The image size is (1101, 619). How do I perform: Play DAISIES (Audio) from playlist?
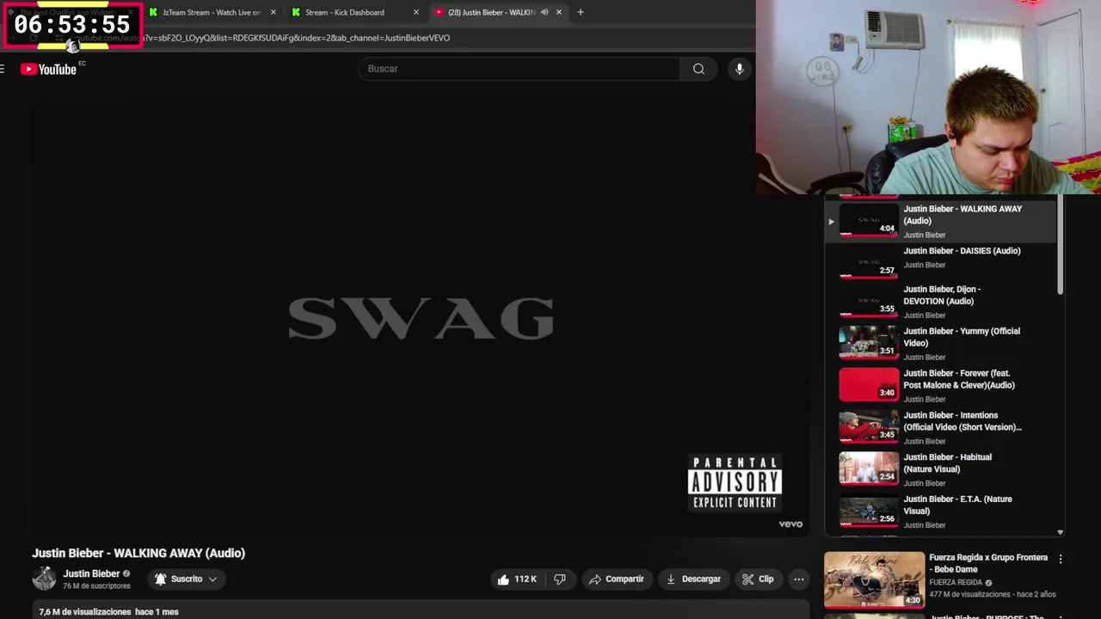(941, 263)
